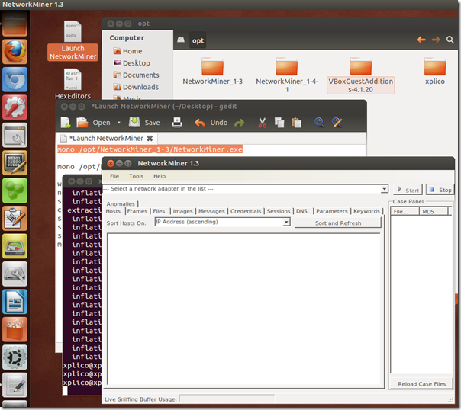Screen dimensions: 461x410
Task: Create a new document in gedit
Action: point(66,123)
